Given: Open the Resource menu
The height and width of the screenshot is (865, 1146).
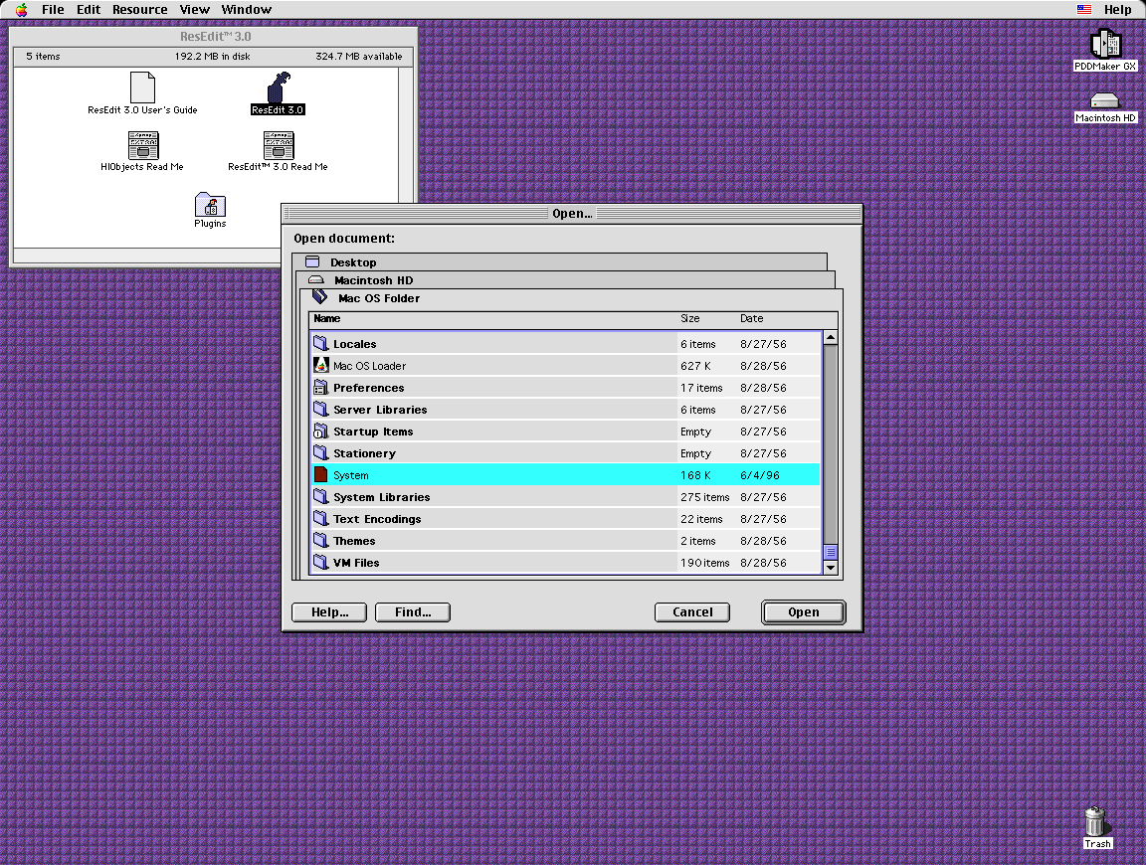Looking at the screenshot, I should [139, 10].
